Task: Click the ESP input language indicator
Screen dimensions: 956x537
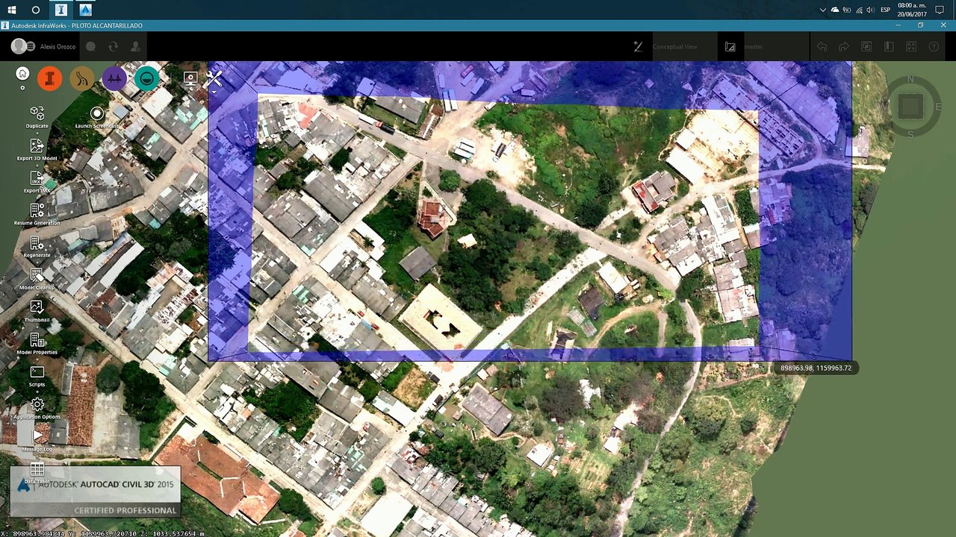Action: click(x=886, y=10)
